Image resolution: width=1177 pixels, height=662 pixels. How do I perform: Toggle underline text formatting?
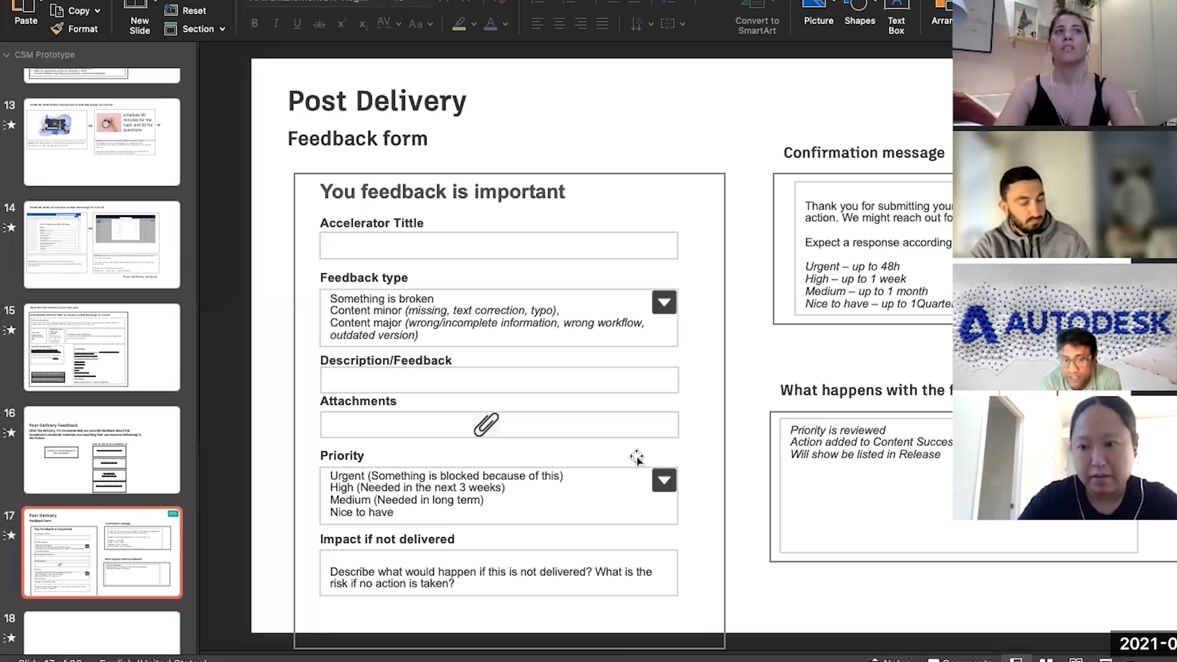tap(297, 23)
